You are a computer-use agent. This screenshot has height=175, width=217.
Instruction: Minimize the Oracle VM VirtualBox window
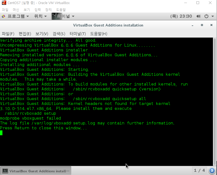pyautogui.click(x=186, y=3)
